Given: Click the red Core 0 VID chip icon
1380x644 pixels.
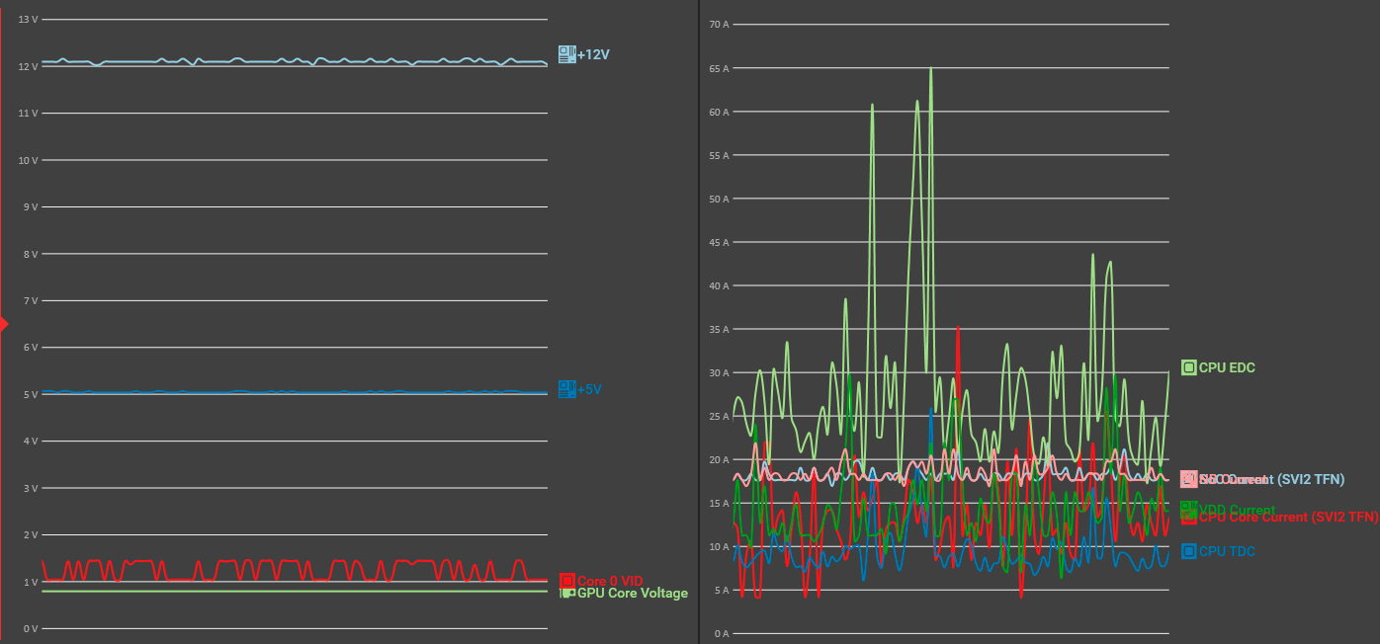Looking at the screenshot, I should [x=567, y=581].
